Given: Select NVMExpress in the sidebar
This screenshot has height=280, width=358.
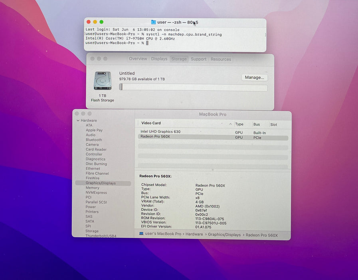Looking at the screenshot, I should point(96,192).
